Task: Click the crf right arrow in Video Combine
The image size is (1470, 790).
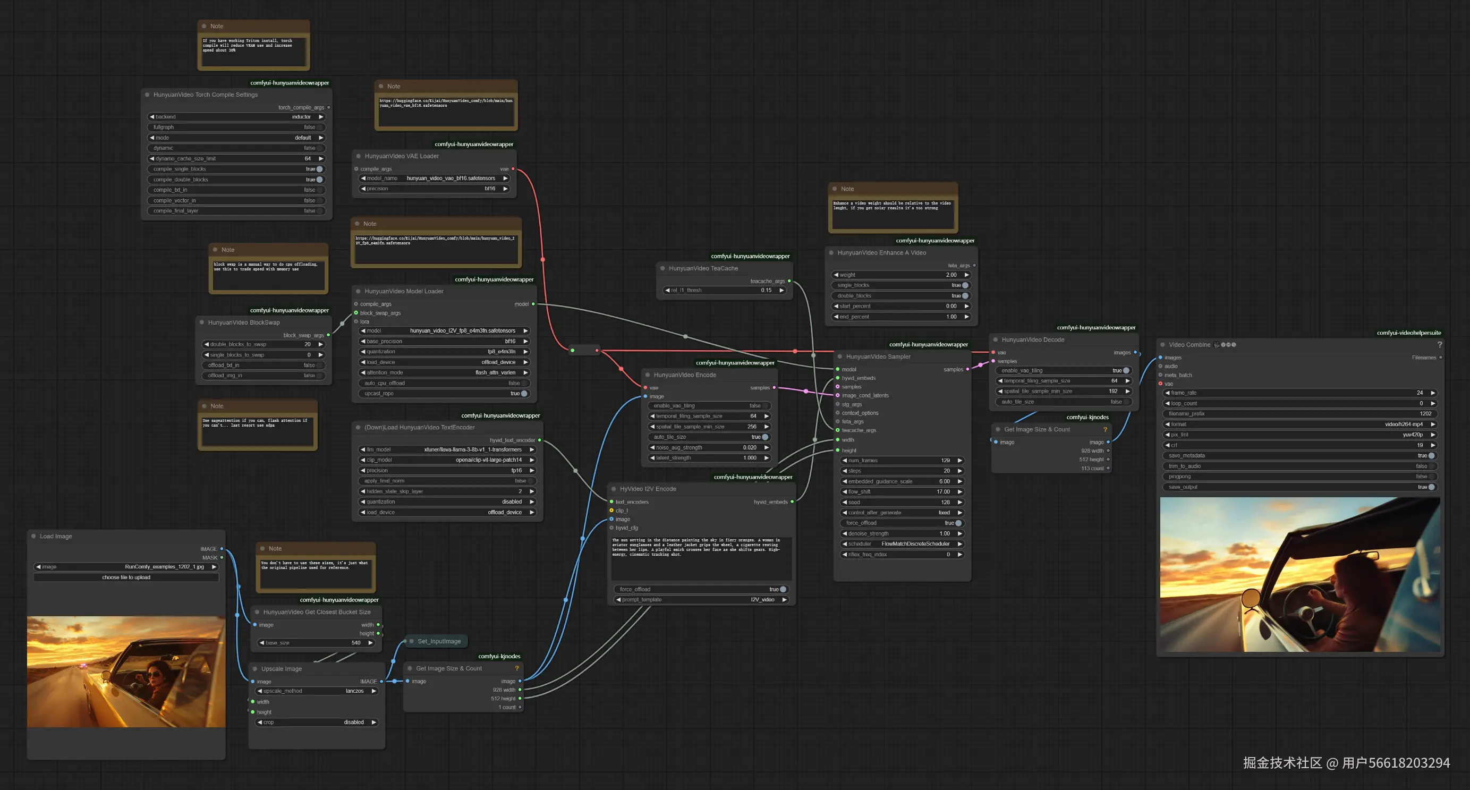Action: [1432, 445]
